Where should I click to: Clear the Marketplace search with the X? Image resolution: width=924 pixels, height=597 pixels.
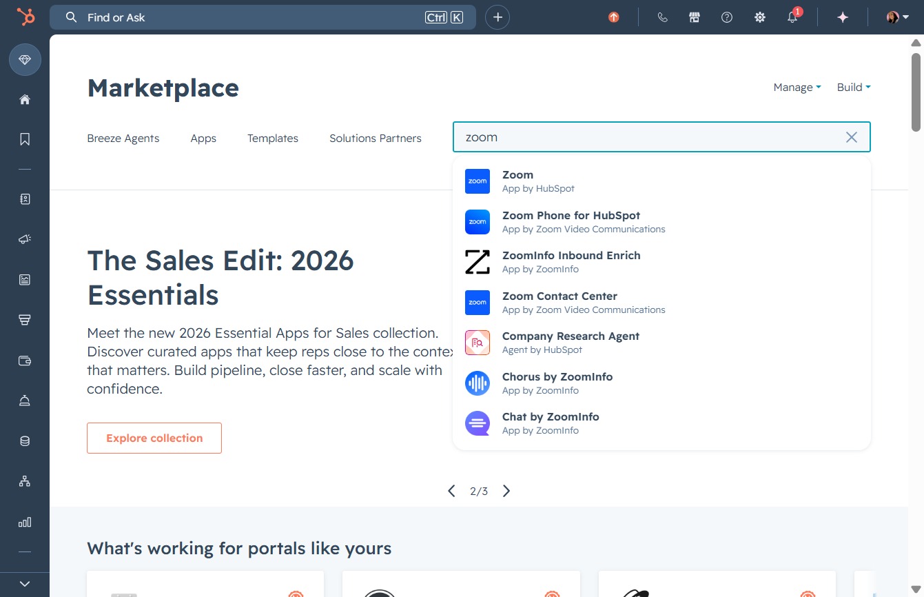click(852, 137)
